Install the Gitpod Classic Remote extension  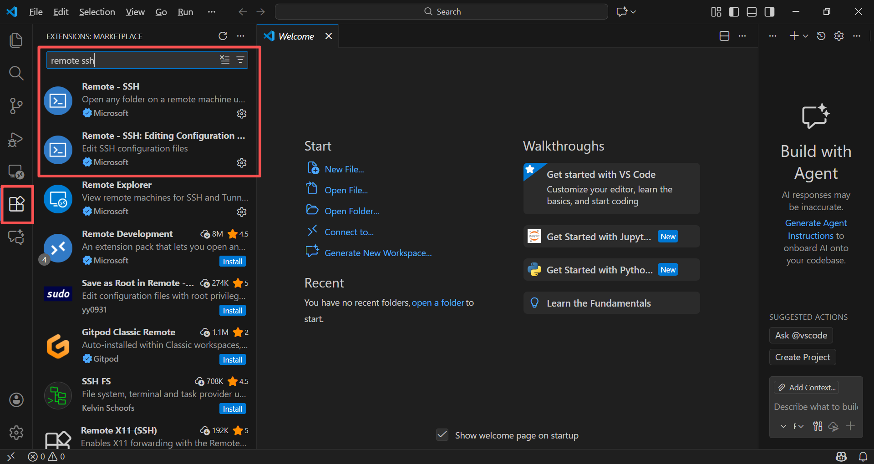click(233, 360)
